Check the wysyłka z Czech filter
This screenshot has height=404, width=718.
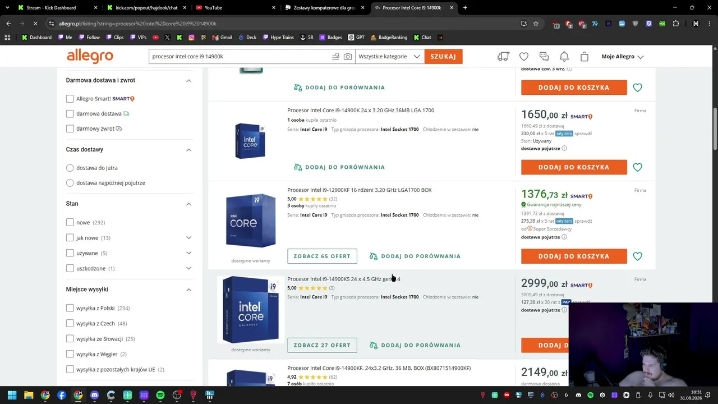pos(70,324)
